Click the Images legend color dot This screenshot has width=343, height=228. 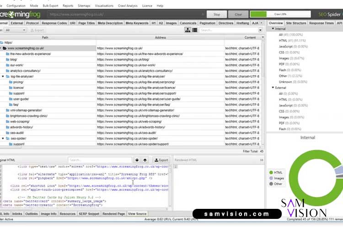[x=271, y=178]
